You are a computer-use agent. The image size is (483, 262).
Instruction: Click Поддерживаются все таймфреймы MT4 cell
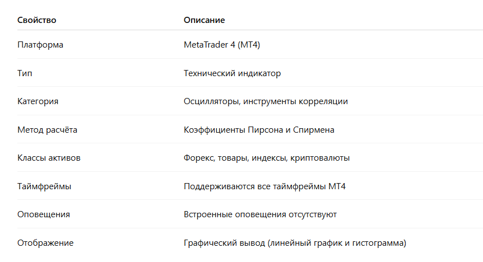tap(264, 186)
